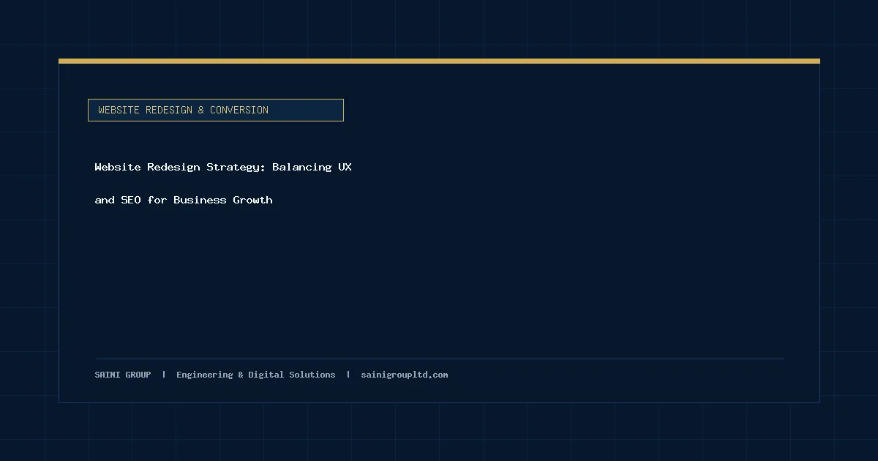Click the WEBSITE REDESIGN & CONVERSION category tag
The image size is (878, 461).
(216, 110)
